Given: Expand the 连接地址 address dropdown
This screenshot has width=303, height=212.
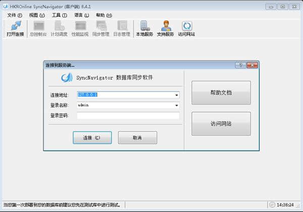Looking at the screenshot, I should pos(176,95).
